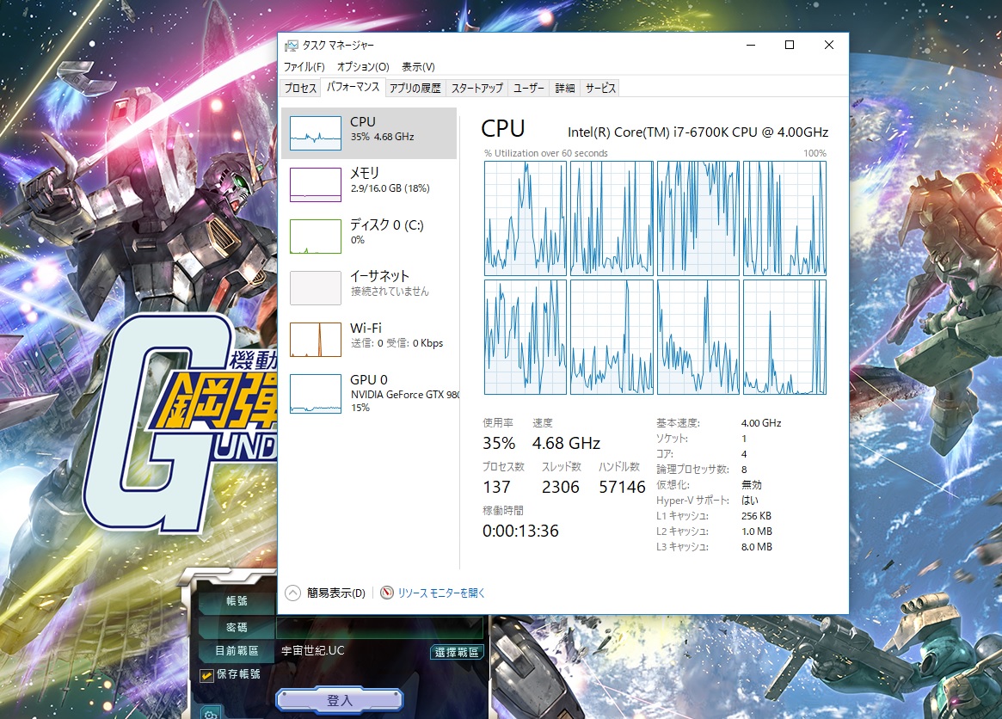The height and width of the screenshot is (719, 1002).
Task: Click the リソース モニターを開く link
Action: click(x=441, y=593)
